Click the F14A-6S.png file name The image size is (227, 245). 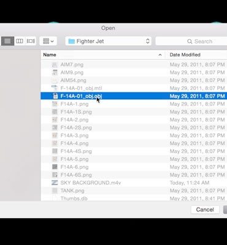tap(76, 175)
